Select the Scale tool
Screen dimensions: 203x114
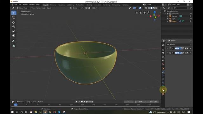click(x=14, y=31)
